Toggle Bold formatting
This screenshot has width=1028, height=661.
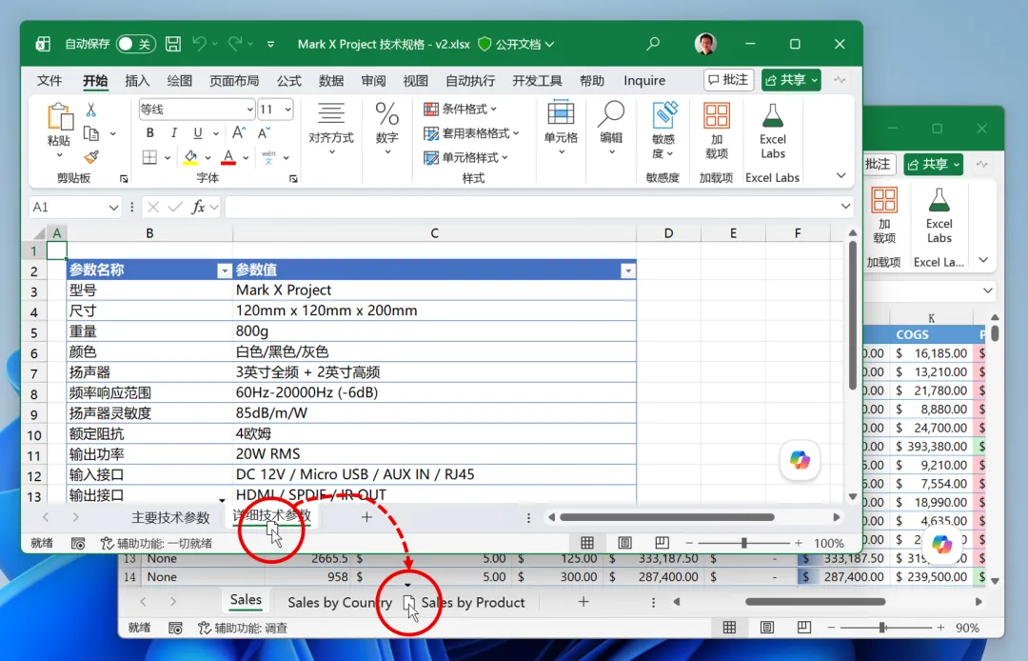pyautogui.click(x=150, y=133)
